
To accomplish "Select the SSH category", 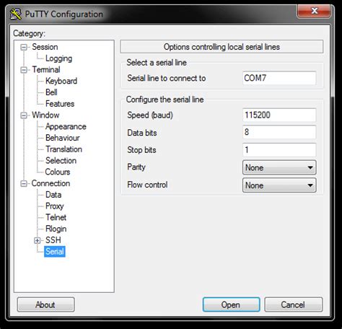I will 53,240.
